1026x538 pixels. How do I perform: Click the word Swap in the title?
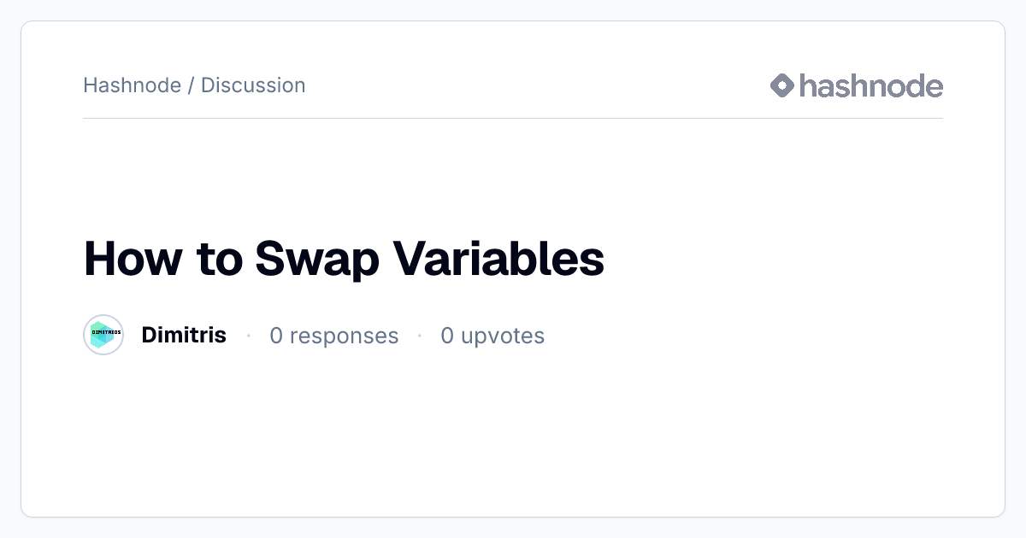(316, 260)
